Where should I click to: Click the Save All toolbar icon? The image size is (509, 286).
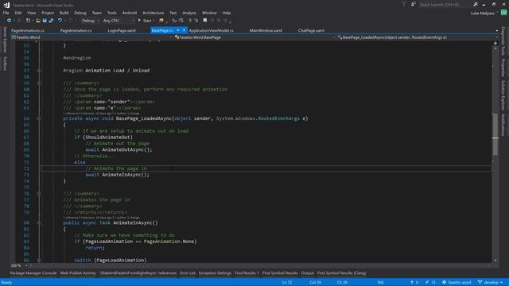[x=51, y=21]
